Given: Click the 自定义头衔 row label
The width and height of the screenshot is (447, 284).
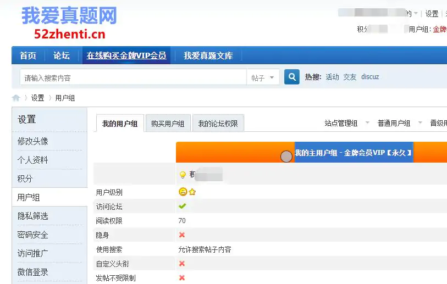Looking at the screenshot, I should pos(113,264).
